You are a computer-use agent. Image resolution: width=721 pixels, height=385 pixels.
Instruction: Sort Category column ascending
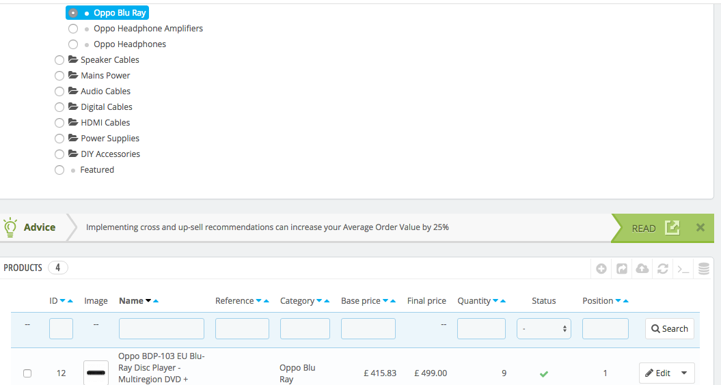pyautogui.click(x=327, y=301)
